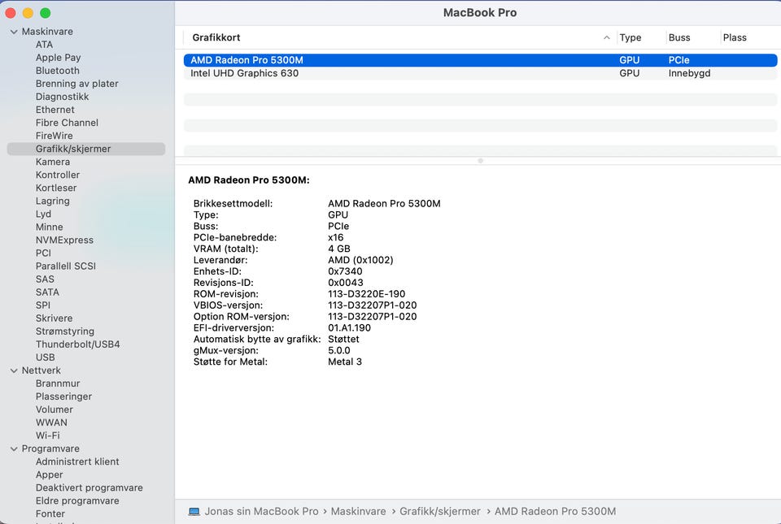Select Ethernet in the sidebar
Screen dimensions: 781x524
[55, 110]
